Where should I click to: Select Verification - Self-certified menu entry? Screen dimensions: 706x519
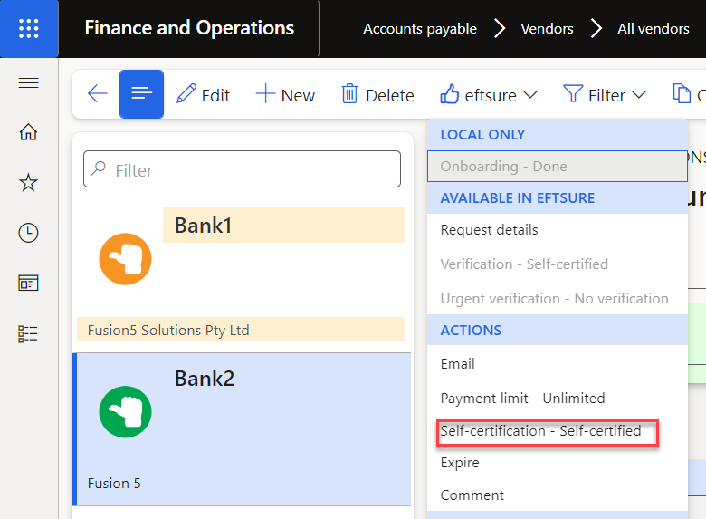coord(558,264)
